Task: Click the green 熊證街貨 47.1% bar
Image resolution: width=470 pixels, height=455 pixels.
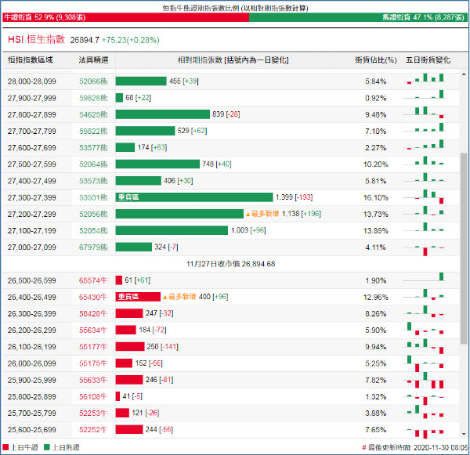Action: click(x=358, y=17)
